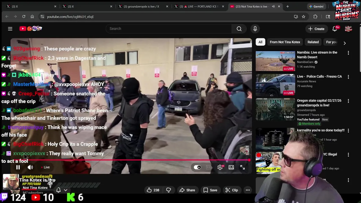This screenshot has height=203, width=361.
Task: Open the karmalita video title
Action: pos(321,130)
